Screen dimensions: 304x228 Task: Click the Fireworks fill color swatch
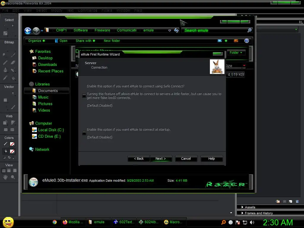12,151
